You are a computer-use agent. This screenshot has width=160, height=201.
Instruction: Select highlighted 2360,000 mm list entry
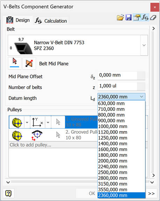click(x=122, y=195)
